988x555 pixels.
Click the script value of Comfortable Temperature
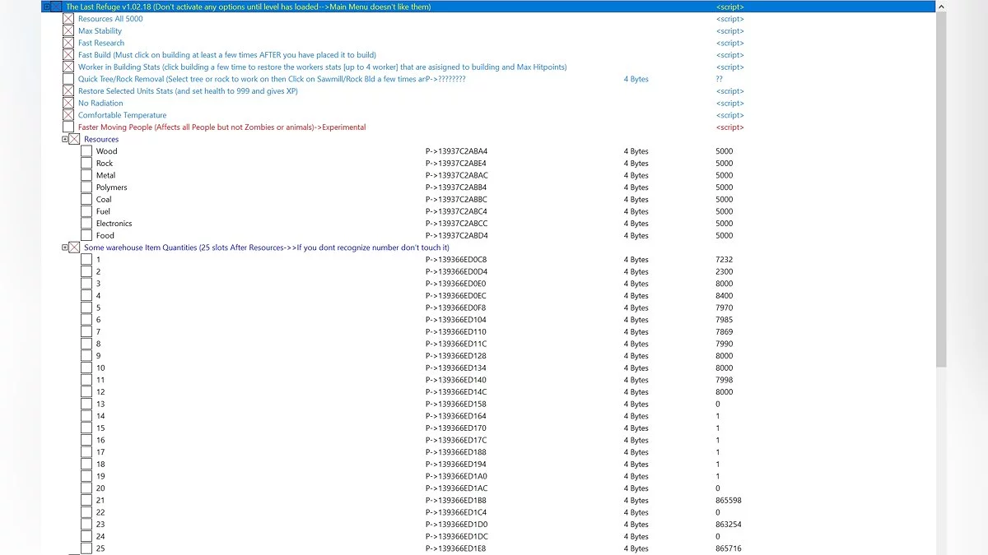730,115
